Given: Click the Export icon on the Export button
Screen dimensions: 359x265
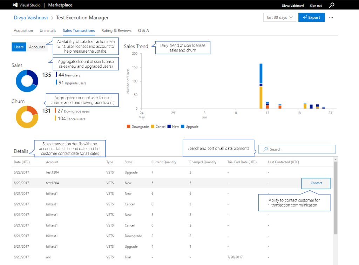Looking at the screenshot, I should (305, 17).
